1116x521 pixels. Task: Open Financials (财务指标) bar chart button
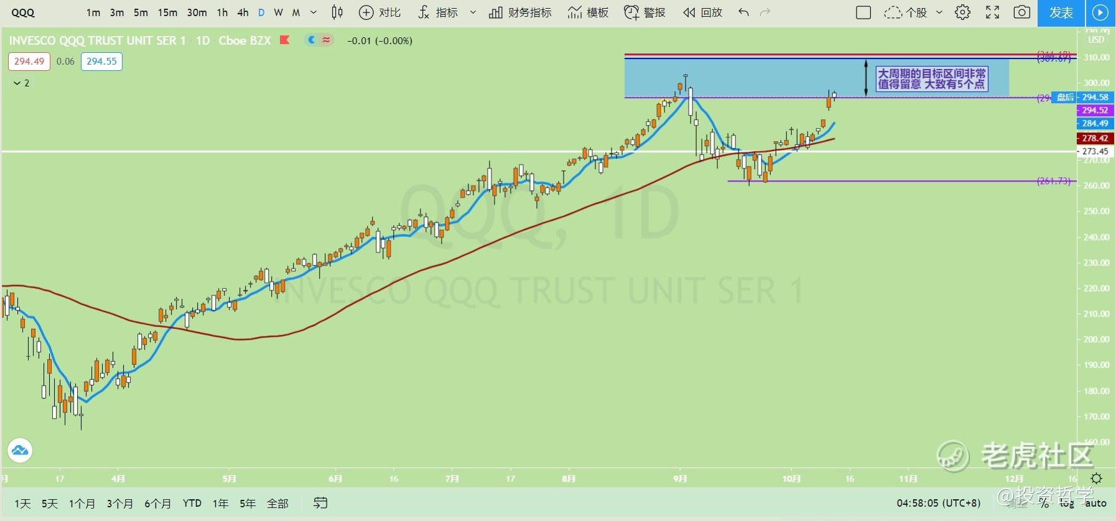pos(520,12)
